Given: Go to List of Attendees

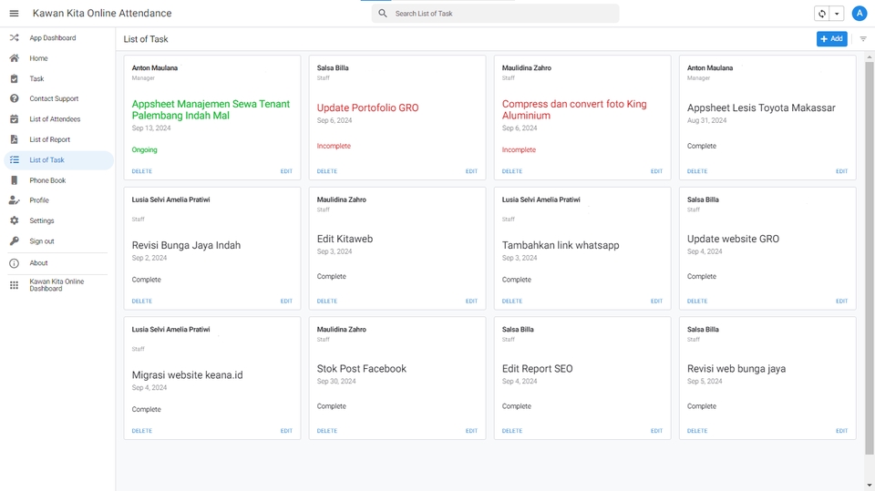Looking at the screenshot, I should tap(55, 119).
